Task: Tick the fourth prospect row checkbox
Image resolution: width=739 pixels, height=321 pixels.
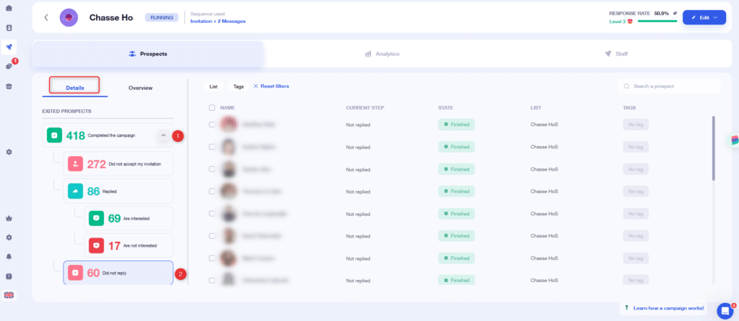Action: tap(211, 191)
